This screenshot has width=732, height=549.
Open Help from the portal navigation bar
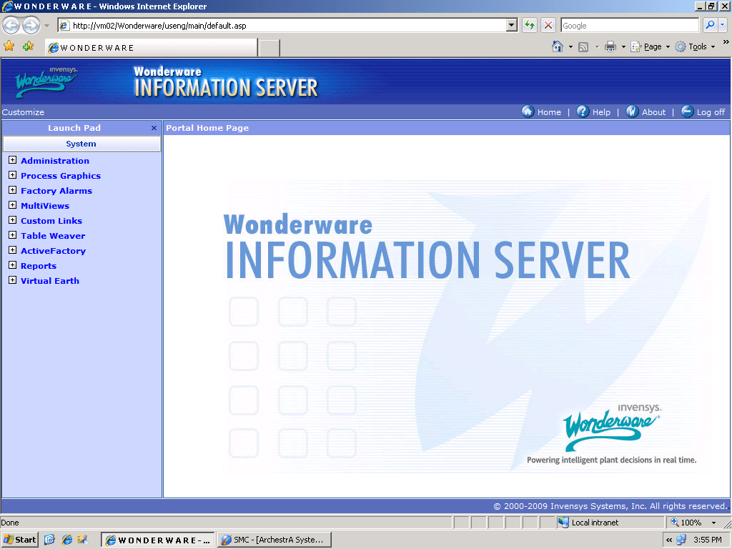click(x=593, y=112)
